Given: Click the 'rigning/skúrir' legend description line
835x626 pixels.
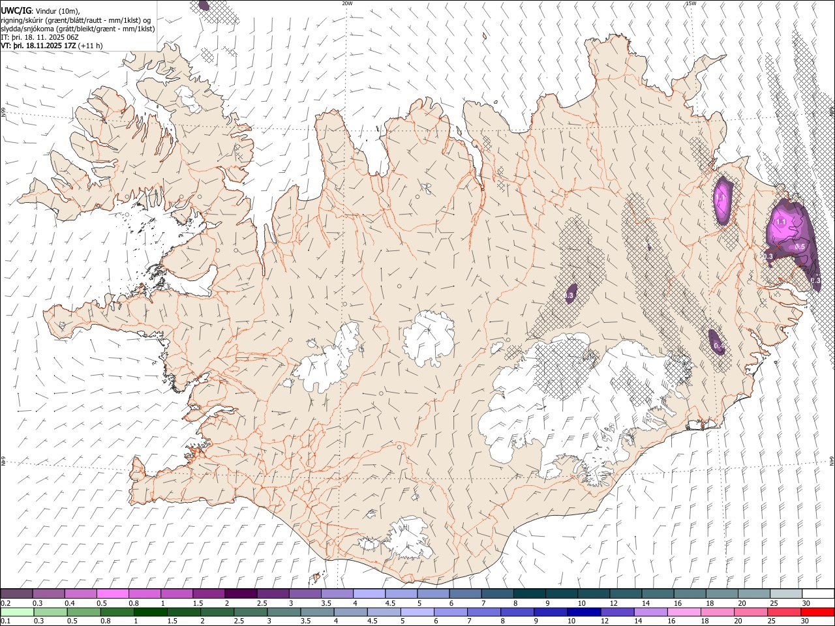Looking at the screenshot, I should coord(76,20).
